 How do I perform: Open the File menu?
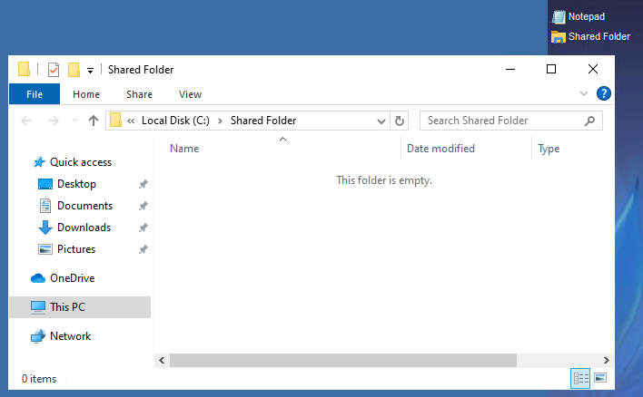click(x=35, y=94)
